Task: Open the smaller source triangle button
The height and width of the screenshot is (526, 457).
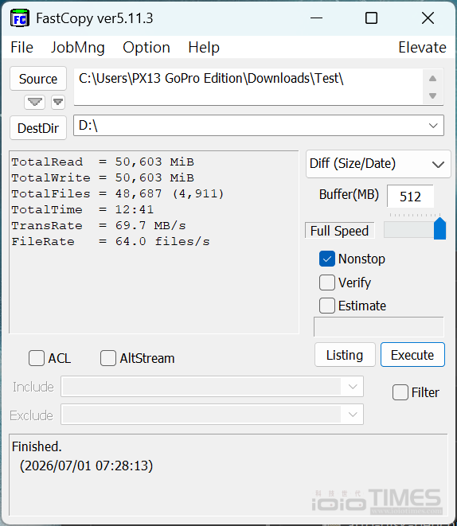Action: coord(58,102)
